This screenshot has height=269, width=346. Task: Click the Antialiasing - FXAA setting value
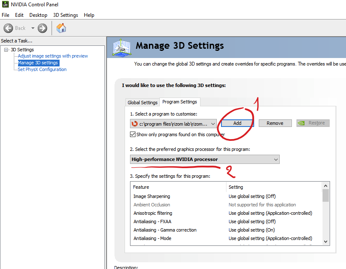point(252,222)
